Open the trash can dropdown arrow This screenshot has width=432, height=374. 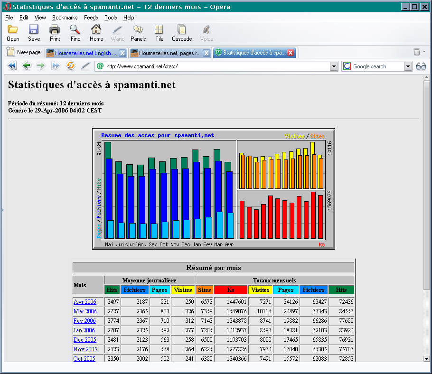[424, 52]
